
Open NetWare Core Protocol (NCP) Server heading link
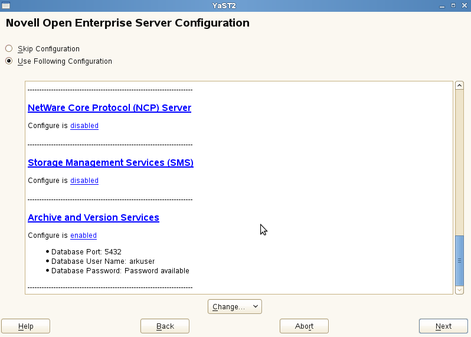pos(109,108)
